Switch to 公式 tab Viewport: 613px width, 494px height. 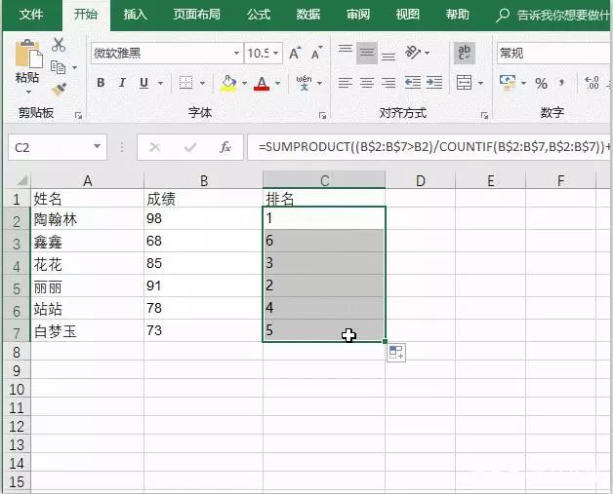[x=259, y=15]
